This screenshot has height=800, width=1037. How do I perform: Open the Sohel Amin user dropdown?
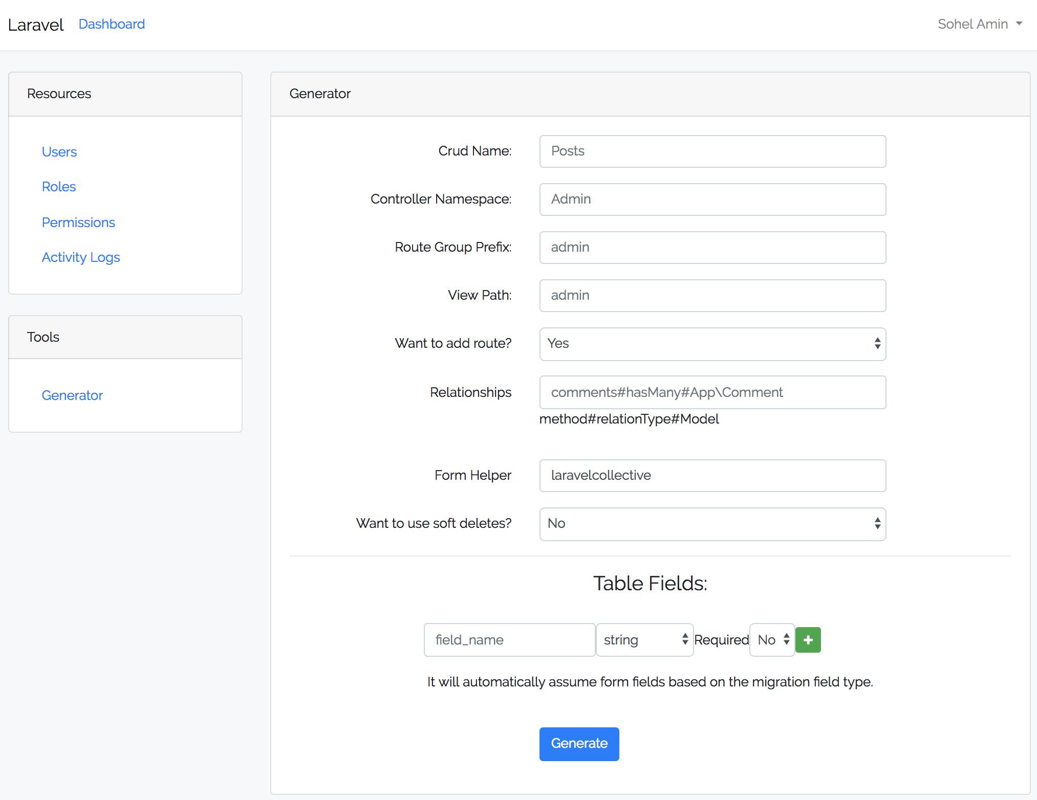(x=979, y=24)
